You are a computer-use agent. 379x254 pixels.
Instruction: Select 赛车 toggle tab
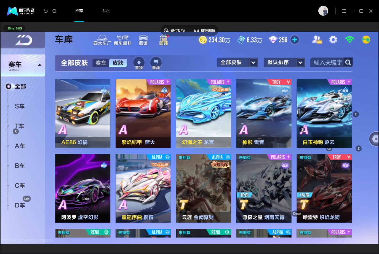pyautogui.click(x=101, y=63)
